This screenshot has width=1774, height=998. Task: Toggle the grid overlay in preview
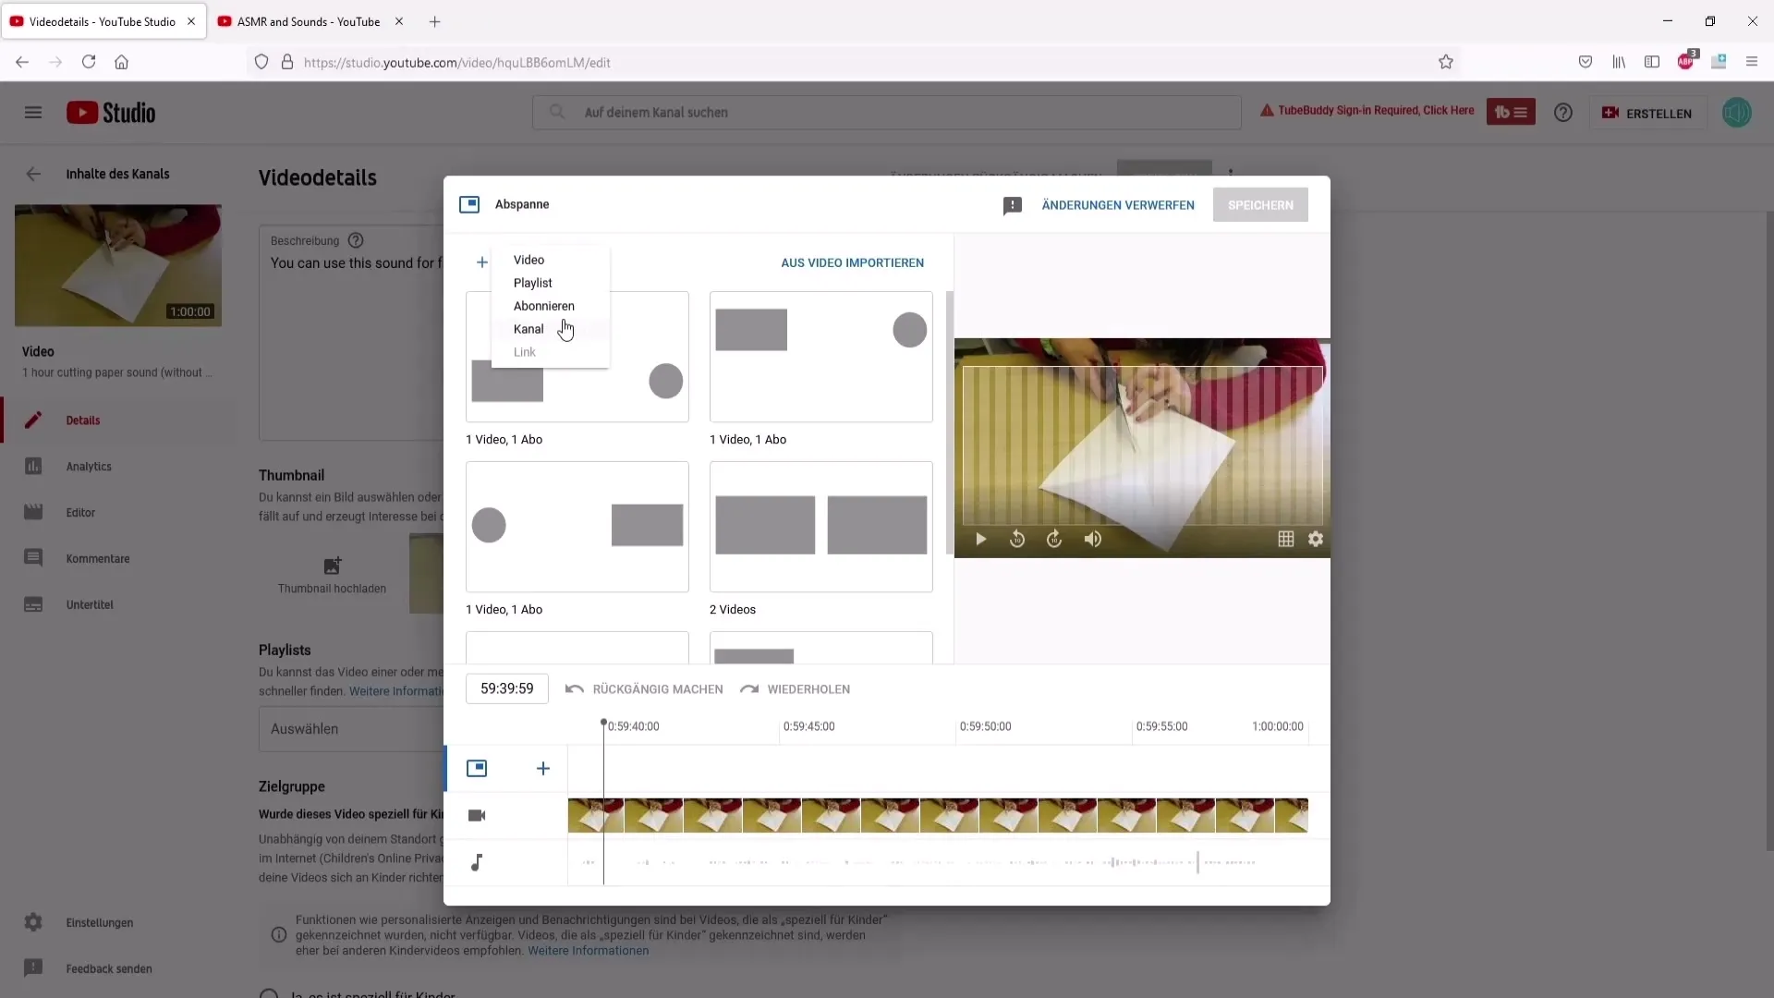tap(1285, 540)
